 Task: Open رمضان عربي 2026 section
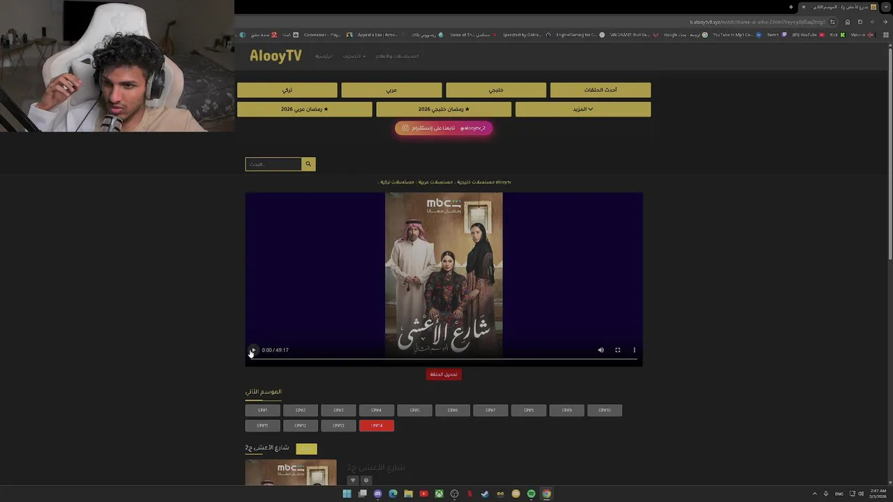(x=305, y=109)
